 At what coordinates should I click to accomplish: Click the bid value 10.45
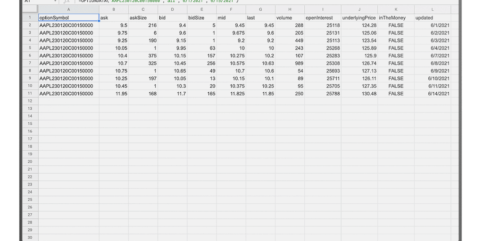point(173,64)
